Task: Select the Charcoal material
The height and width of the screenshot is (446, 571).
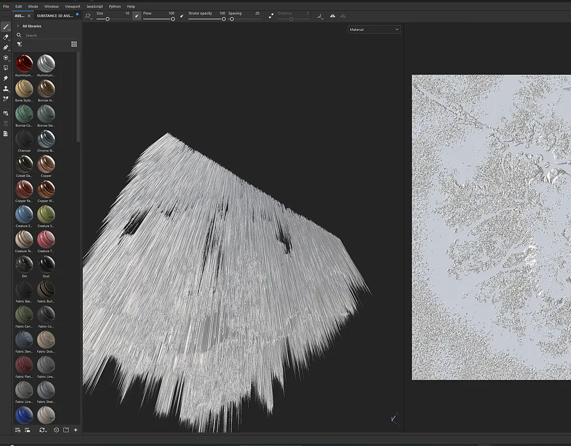Action: (x=24, y=139)
